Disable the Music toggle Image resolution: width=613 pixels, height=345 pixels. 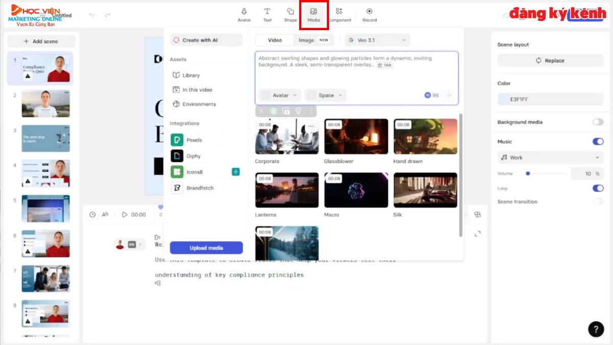coord(598,142)
